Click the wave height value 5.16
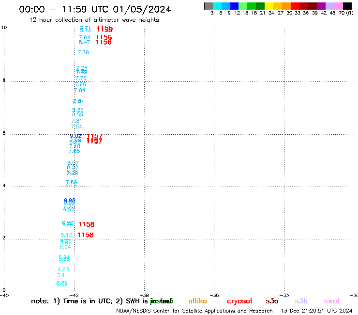 (x=63, y=275)
